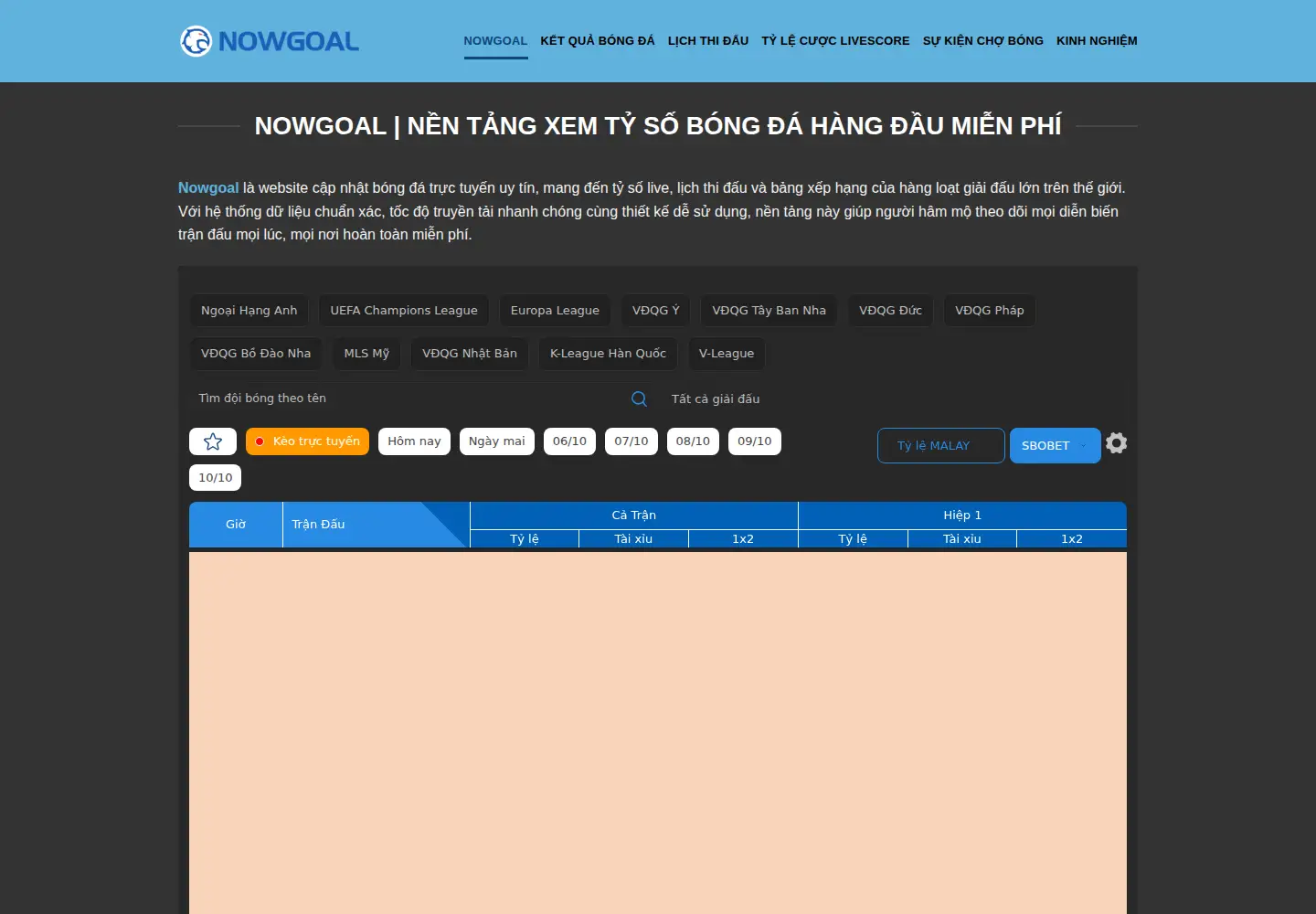Image resolution: width=1316 pixels, height=914 pixels.
Task: Open the Tỷ lệ MALAY odds dropdown
Action: pos(940,445)
